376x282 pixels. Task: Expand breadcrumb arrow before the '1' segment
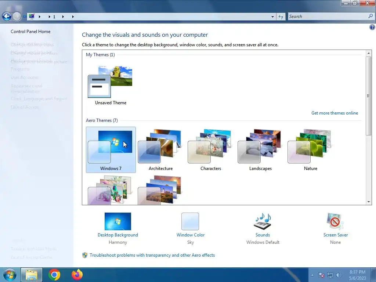pos(50,17)
